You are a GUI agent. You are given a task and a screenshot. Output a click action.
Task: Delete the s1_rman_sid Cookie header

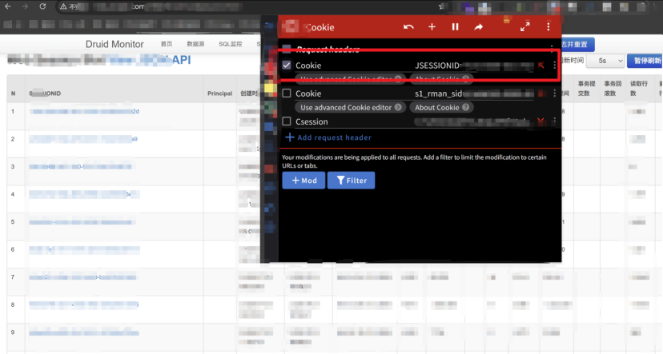(541, 93)
